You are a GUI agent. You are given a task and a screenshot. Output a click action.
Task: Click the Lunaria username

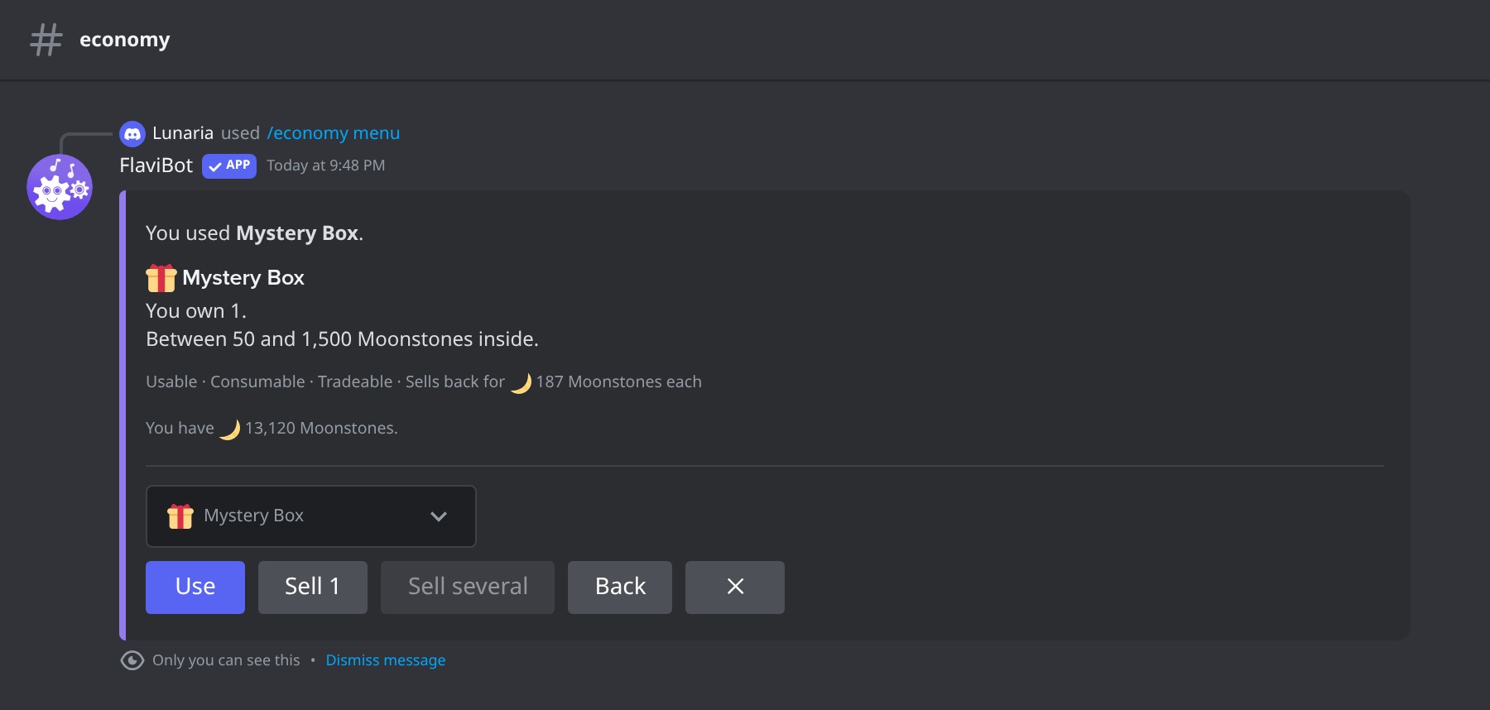coord(183,133)
